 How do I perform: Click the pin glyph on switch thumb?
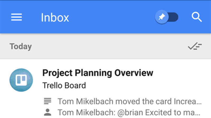[162, 17]
